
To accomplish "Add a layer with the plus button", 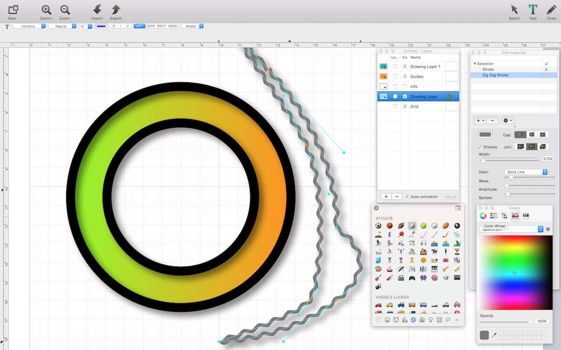I will tap(386, 197).
